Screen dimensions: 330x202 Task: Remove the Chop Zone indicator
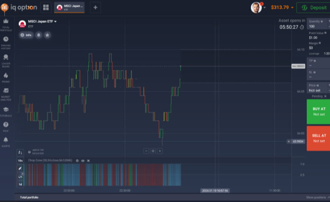pyautogui.click(x=88, y=160)
